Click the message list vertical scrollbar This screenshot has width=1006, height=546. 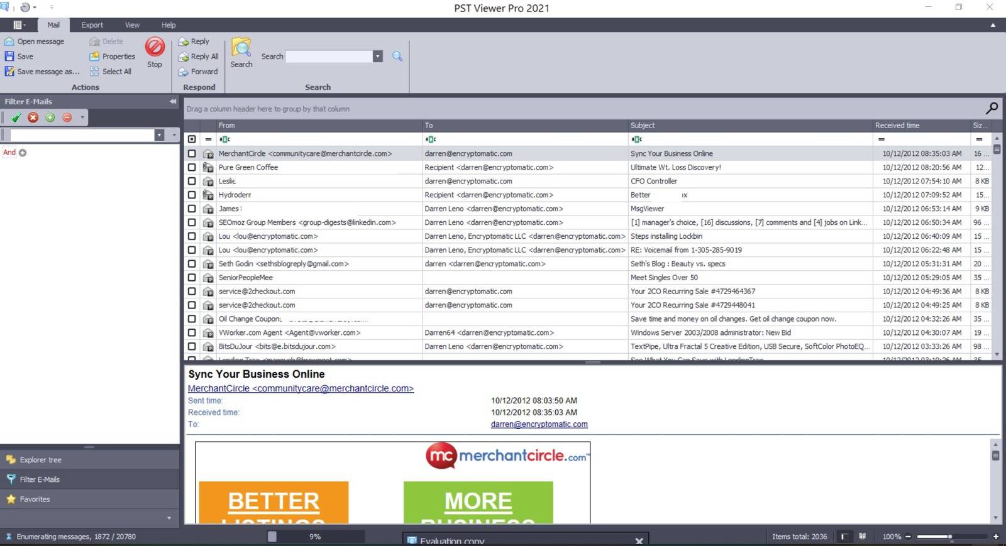(997, 246)
